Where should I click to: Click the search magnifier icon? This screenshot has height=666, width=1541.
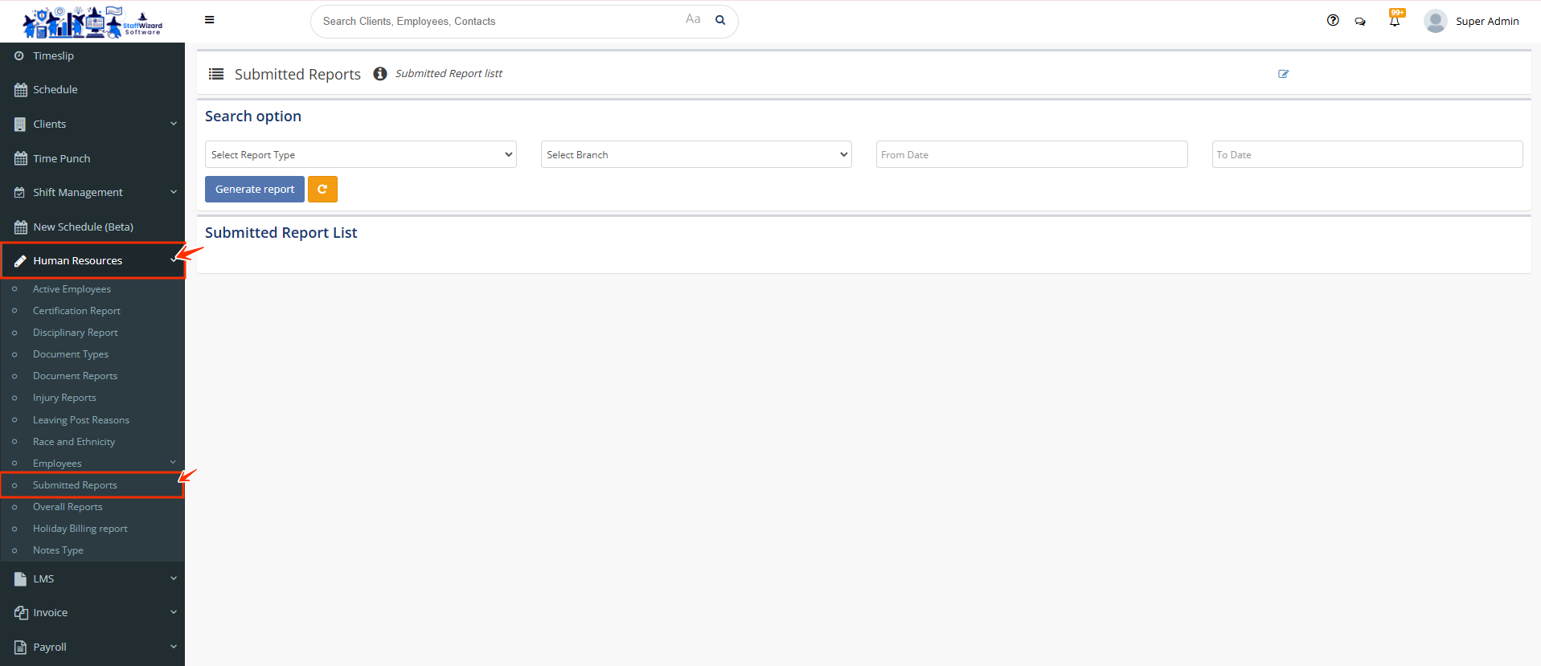[x=720, y=20]
